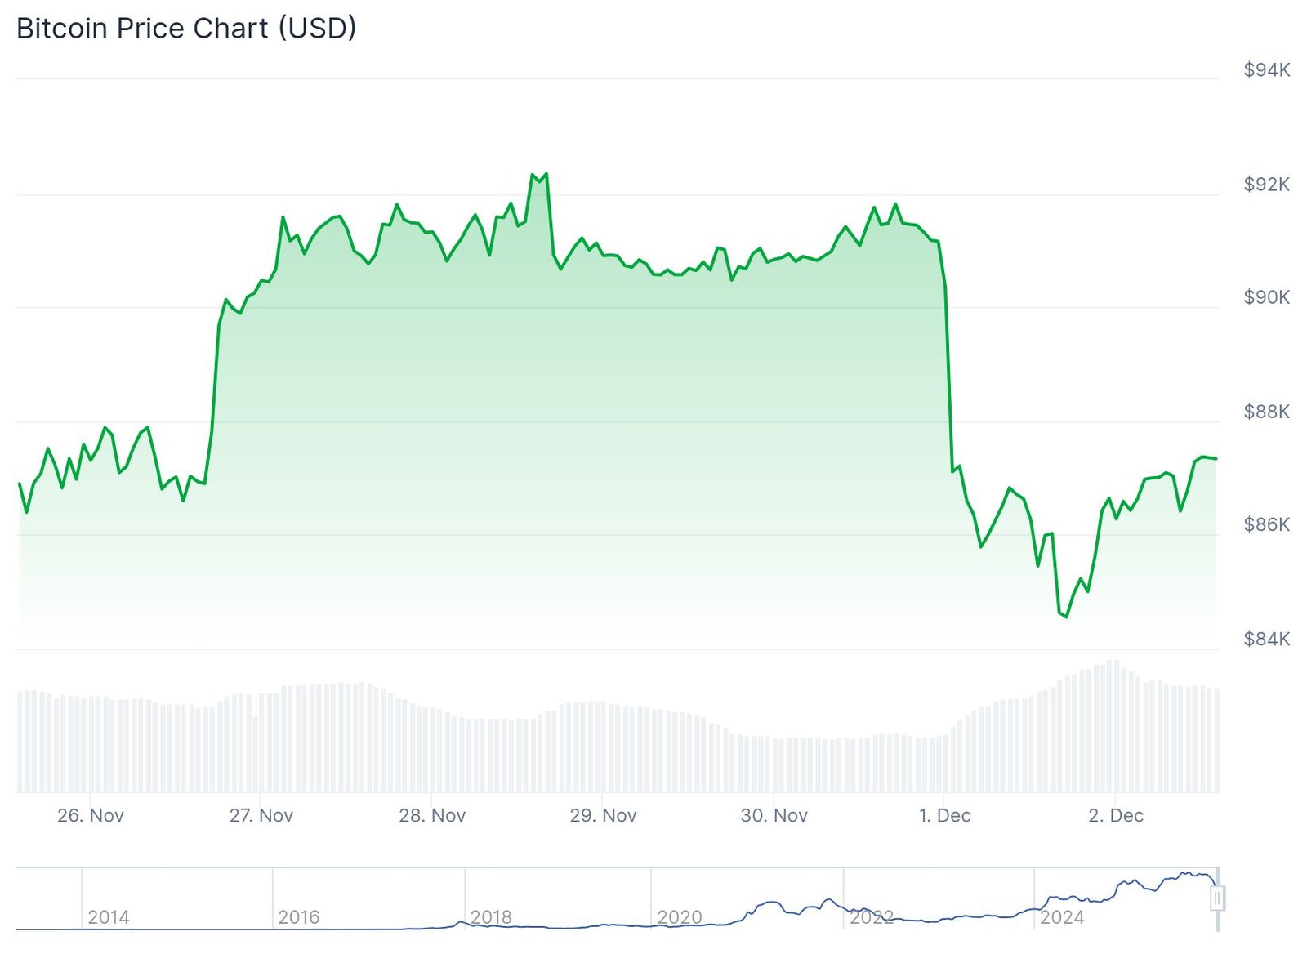Select the "30. Nov" x-axis label
1307x954 pixels.
point(774,815)
